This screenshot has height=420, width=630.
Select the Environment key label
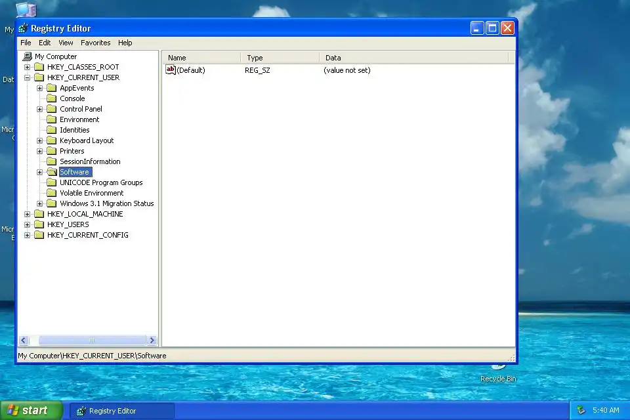click(x=79, y=119)
